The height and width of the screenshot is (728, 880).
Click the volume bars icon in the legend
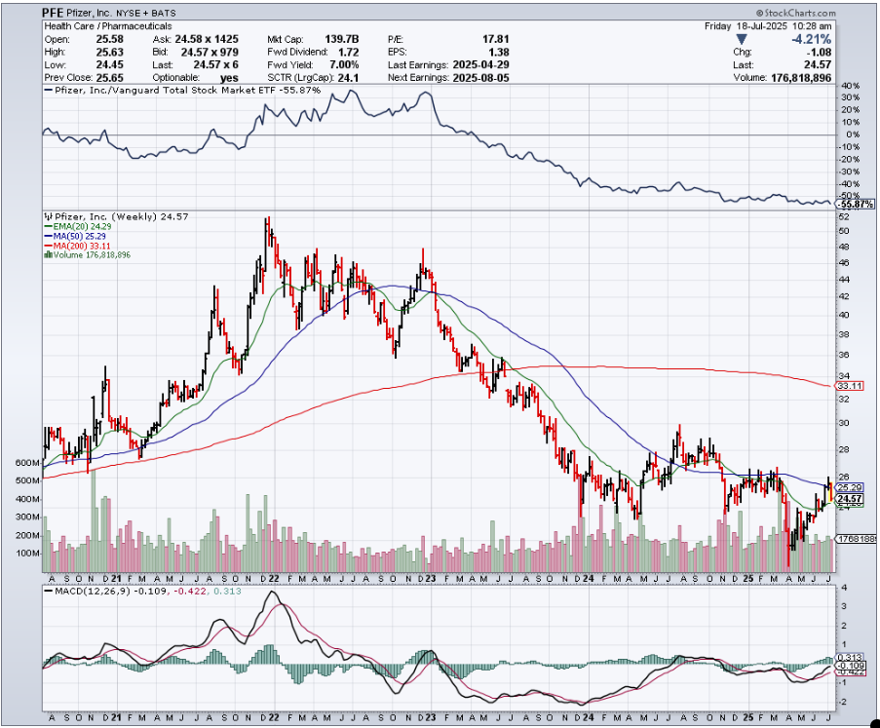click(x=49, y=254)
